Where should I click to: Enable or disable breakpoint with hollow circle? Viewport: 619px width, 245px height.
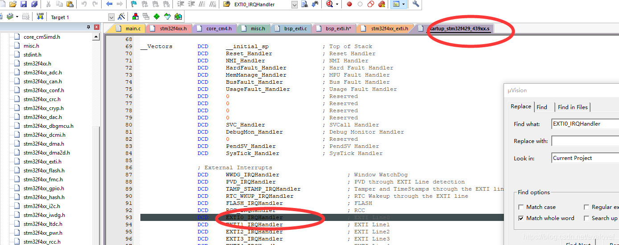point(360,4)
